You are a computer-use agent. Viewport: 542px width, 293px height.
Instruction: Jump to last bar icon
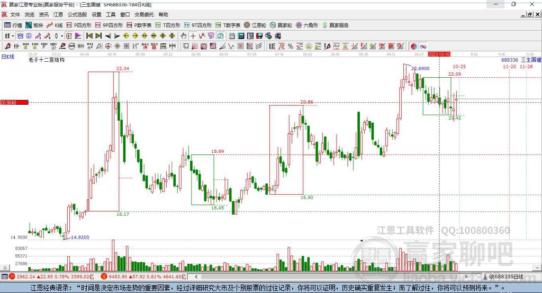point(98,36)
